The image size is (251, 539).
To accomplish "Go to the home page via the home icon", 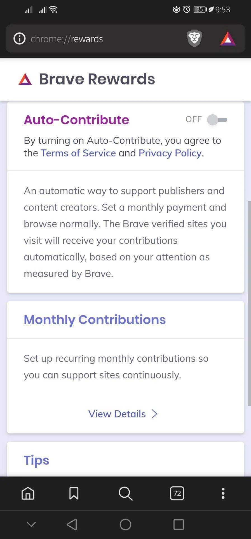I will [x=28, y=493].
